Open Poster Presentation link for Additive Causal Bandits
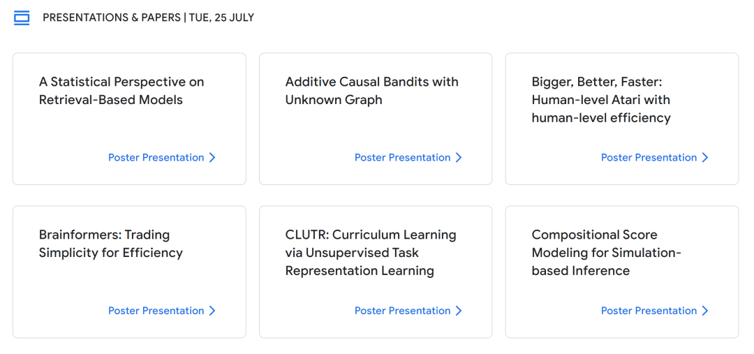The width and height of the screenshot is (754, 354). [x=403, y=158]
